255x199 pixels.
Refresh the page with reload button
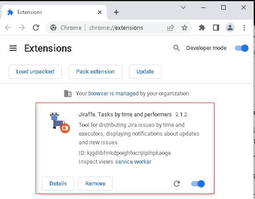[36, 28]
